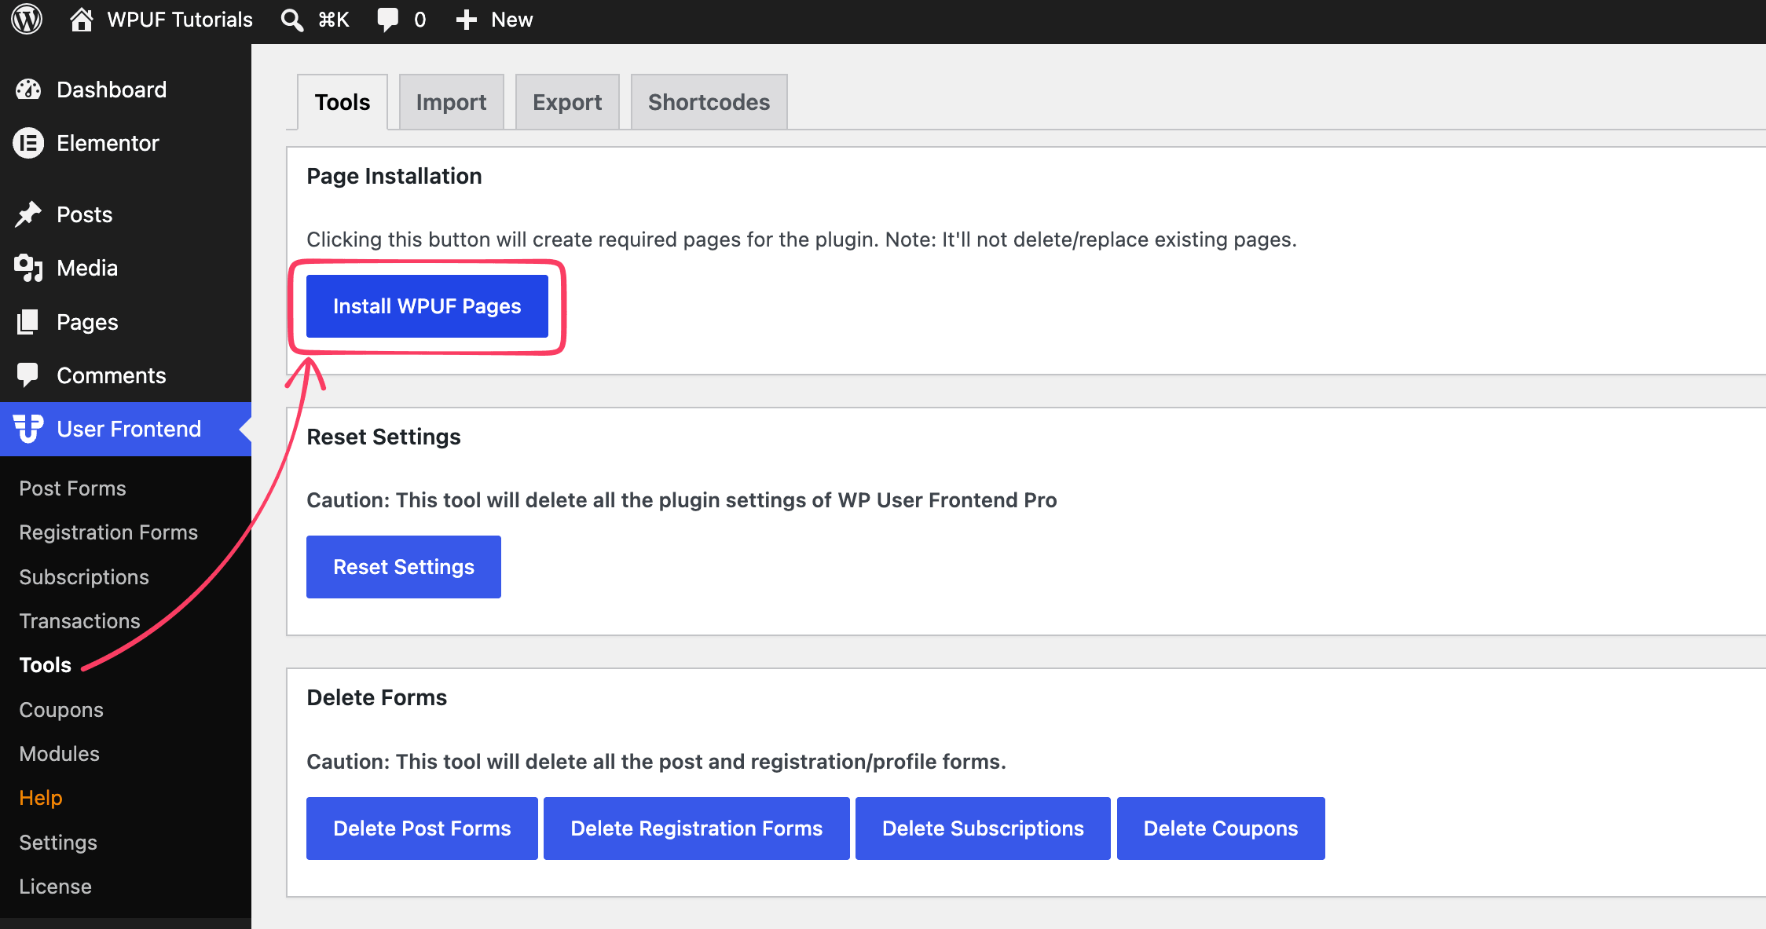Go to Subscriptions submenu
Screen dimensions: 1766x929
pyautogui.click(x=84, y=577)
